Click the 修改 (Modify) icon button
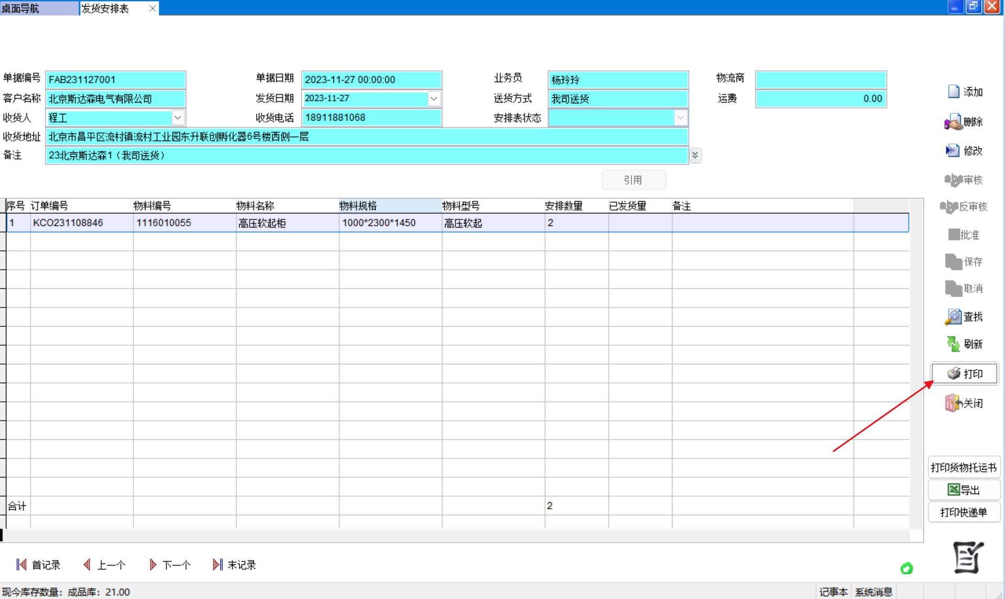This screenshot has width=1005, height=599. point(953,151)
